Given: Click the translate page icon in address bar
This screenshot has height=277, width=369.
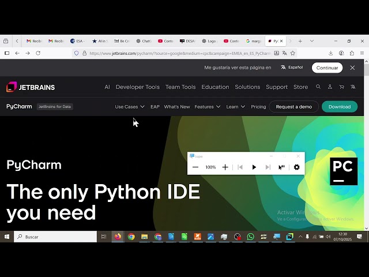Looking at the screenshot, I should click(284, 53).
